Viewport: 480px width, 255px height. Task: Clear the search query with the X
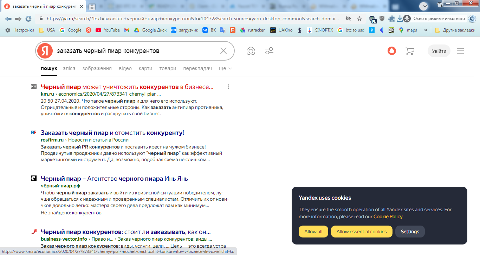223,51
